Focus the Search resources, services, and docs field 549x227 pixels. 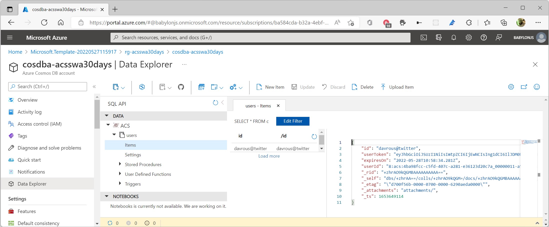tap(260, 37)
